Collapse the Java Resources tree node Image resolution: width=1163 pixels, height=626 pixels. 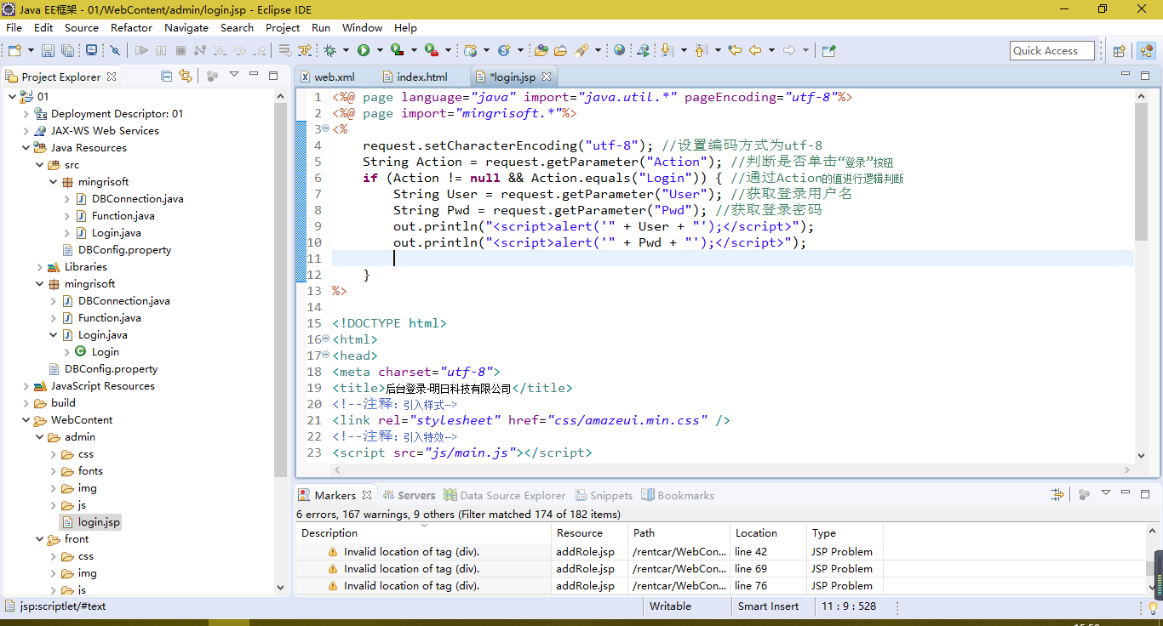26,148
